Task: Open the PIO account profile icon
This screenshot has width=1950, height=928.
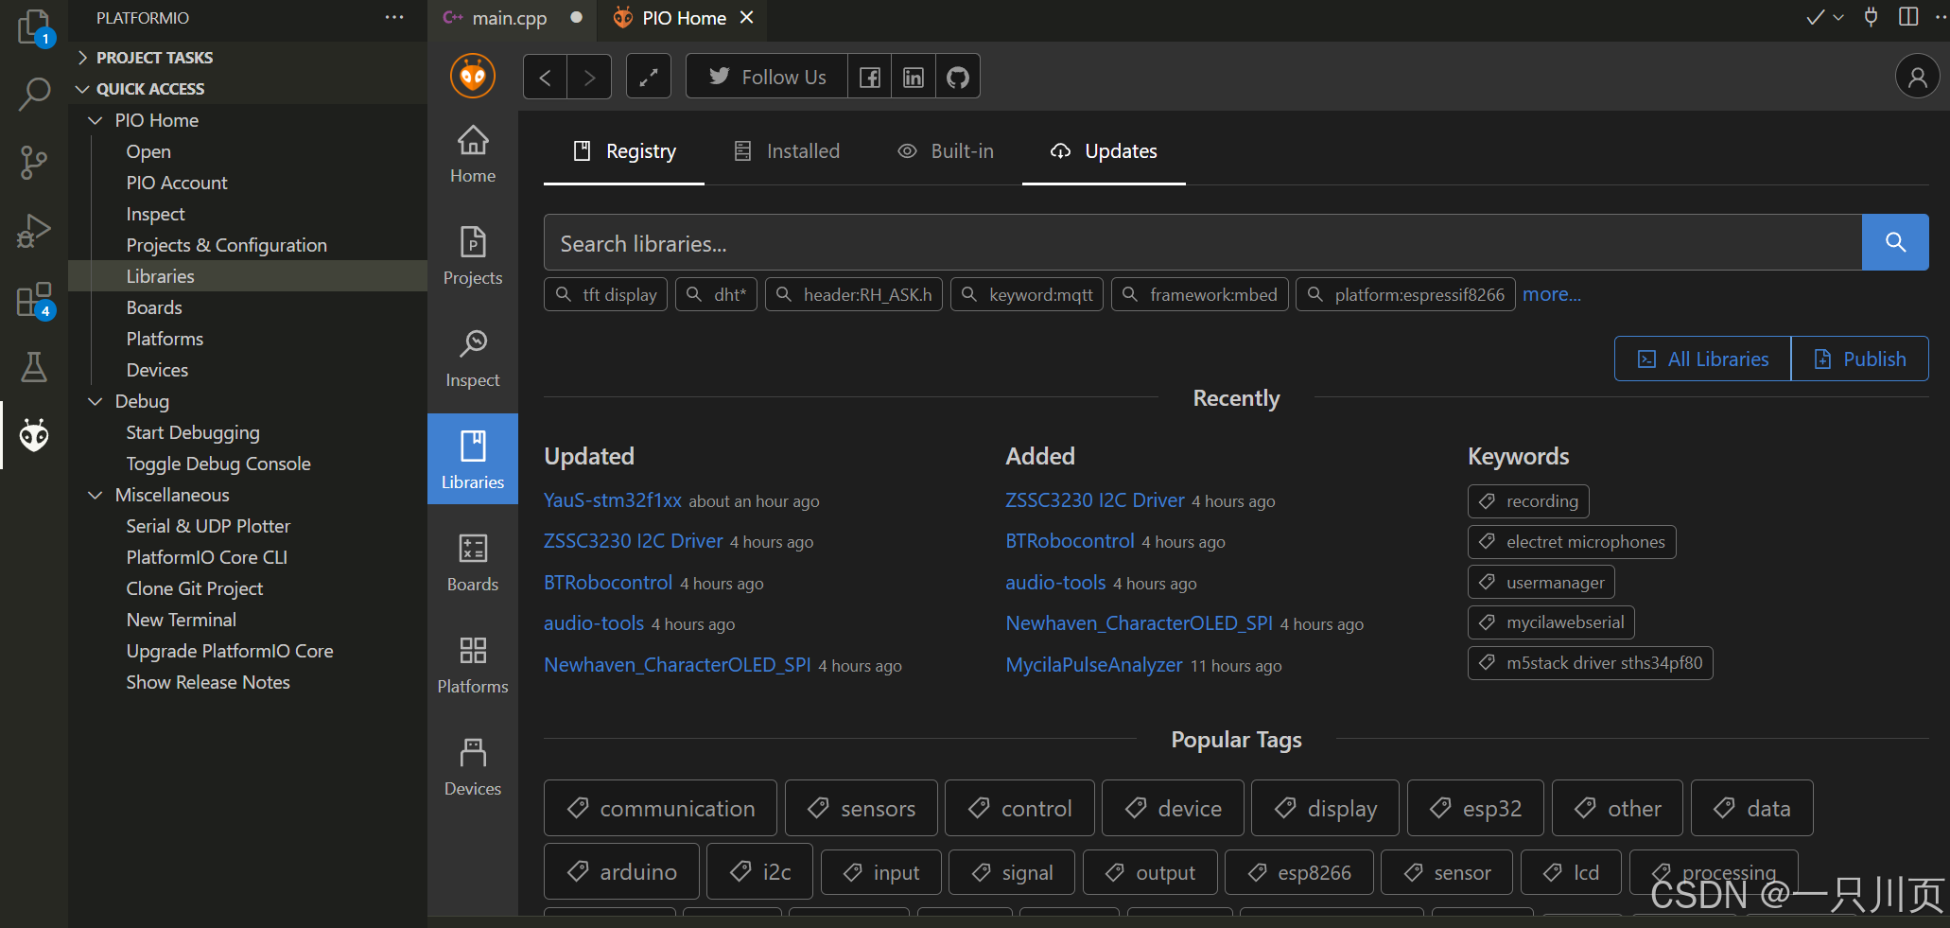Action: pos(1918,77)
